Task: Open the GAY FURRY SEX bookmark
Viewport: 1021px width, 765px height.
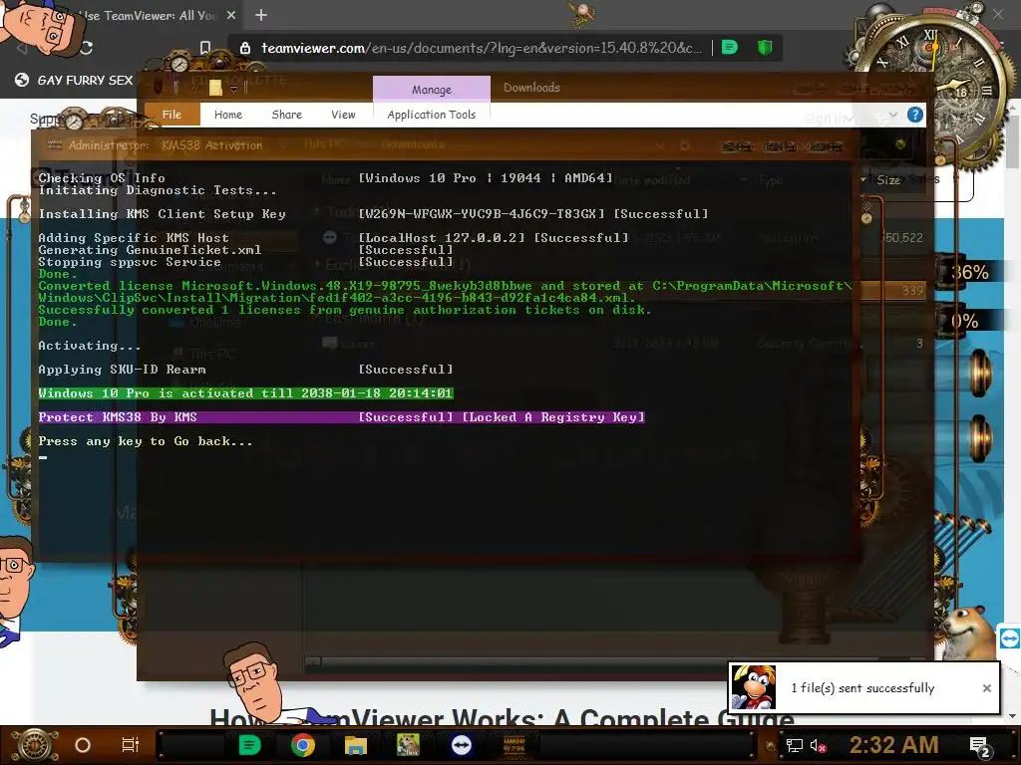Action: [x=74, y=80]
